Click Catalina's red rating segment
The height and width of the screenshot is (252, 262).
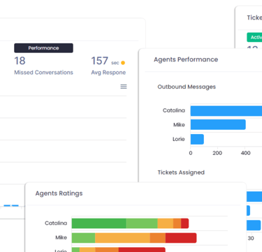tap(184, 223)
